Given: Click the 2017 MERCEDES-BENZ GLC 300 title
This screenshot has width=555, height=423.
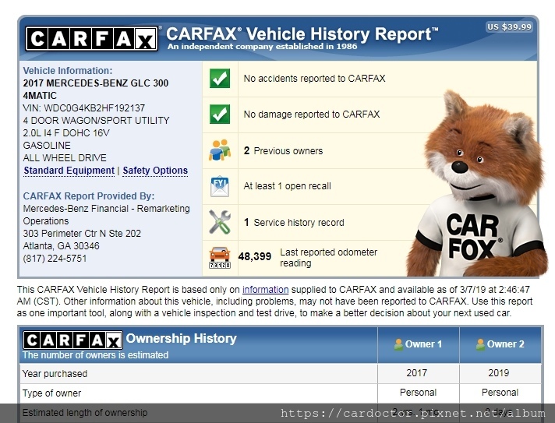Looking at the screenshot, I should [x=96, y=89].
